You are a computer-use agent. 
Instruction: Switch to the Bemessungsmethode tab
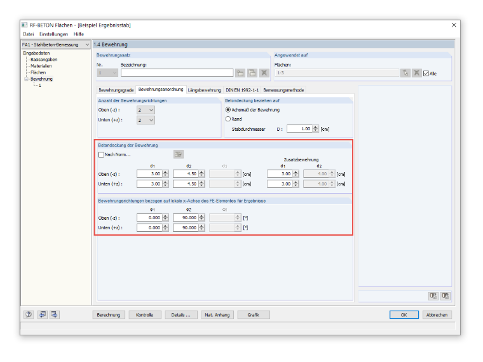pos(283,90)
